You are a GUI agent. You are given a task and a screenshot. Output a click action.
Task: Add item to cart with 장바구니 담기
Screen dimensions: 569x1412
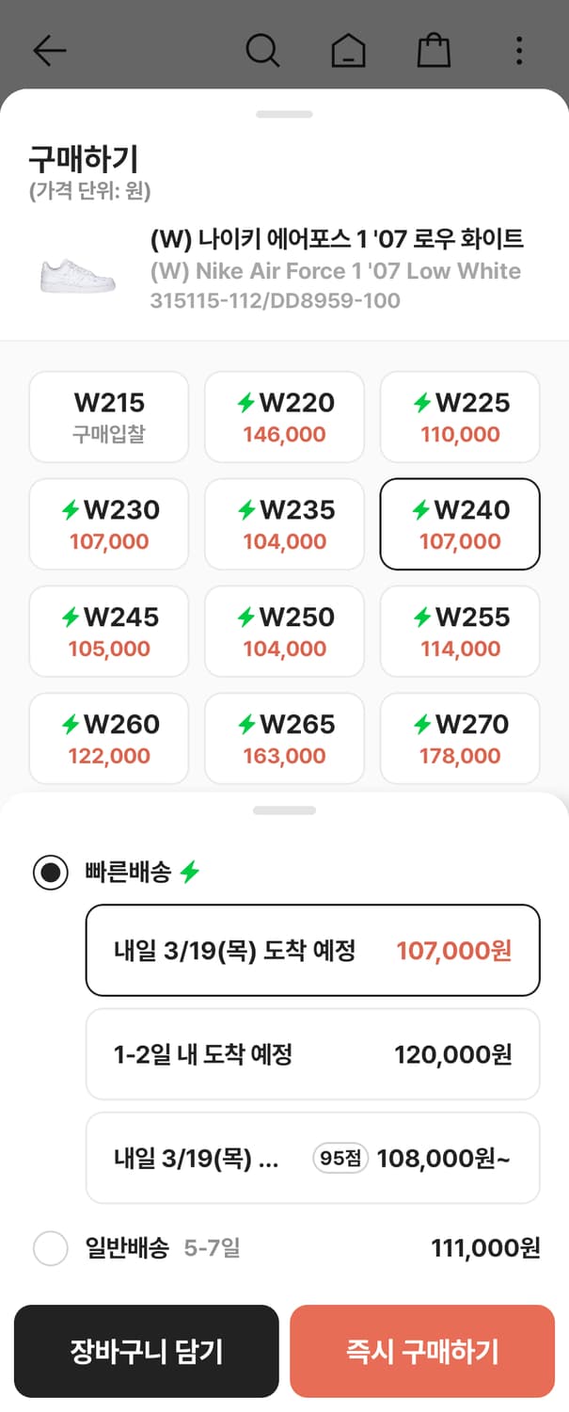(146, 1350)
